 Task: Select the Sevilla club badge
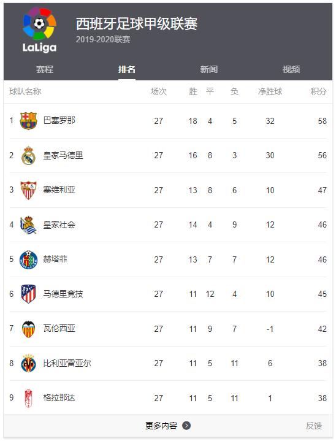[x=28, y=190]
